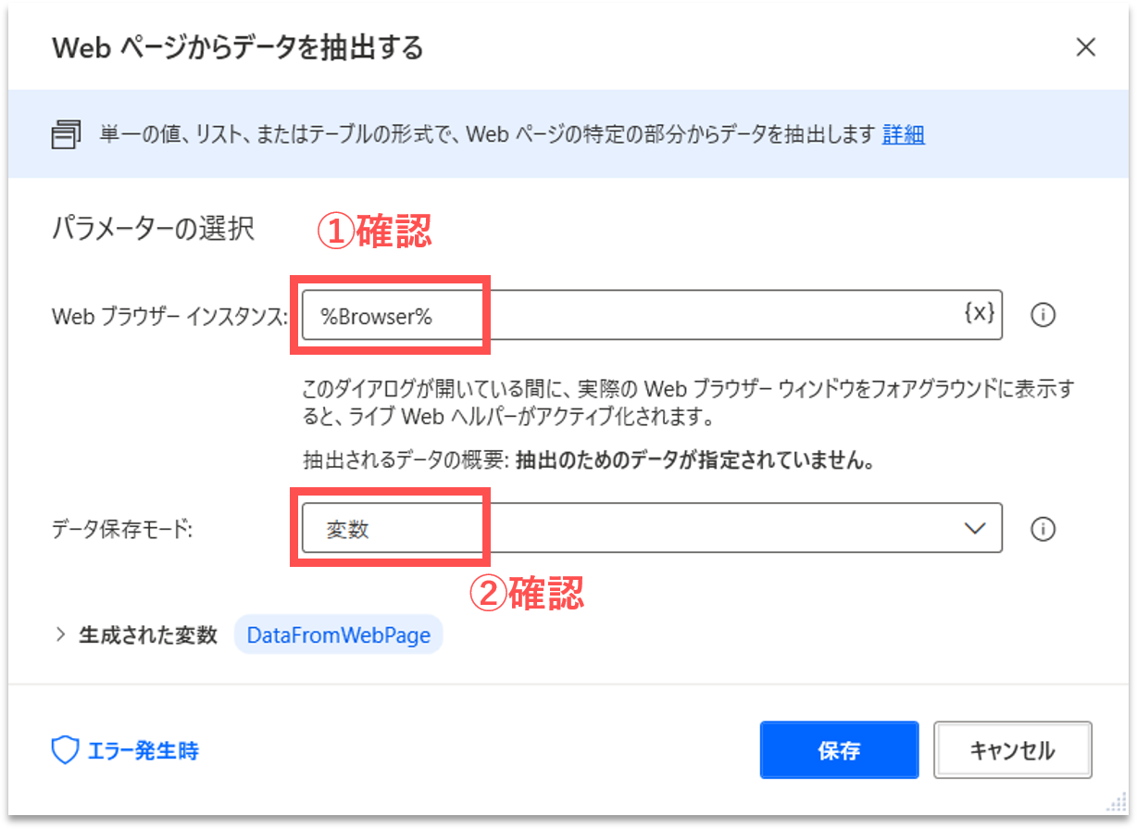Click the パラメーターの選択 heading

click(152, 229)
